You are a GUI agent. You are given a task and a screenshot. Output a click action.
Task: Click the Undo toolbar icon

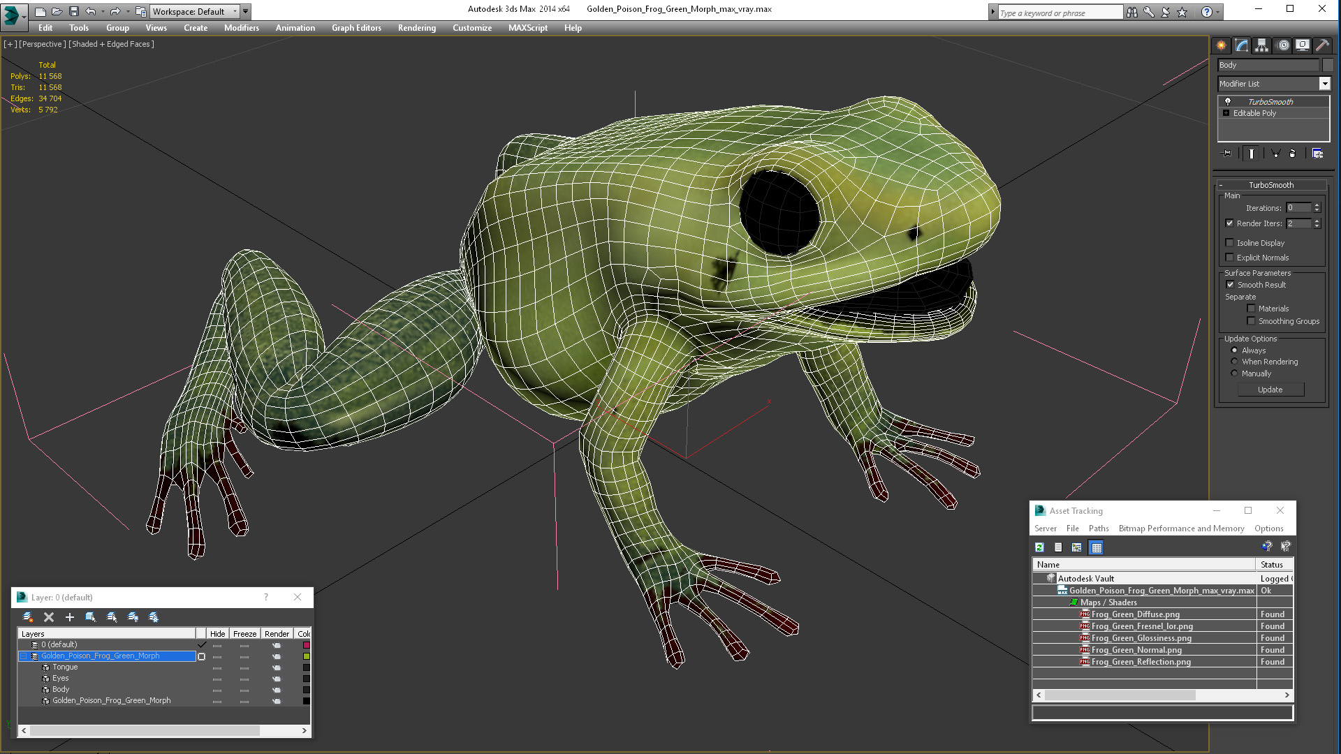[90, 11]
